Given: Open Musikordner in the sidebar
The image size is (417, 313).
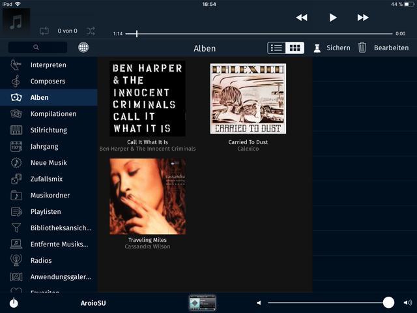Looking at the screenshot, I should (x=49, y=196).
